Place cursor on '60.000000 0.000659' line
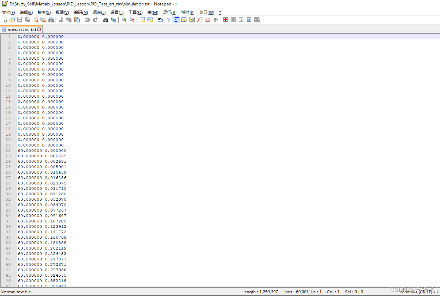The height and width of the screenshot is (296, 440). coord(42,156)
